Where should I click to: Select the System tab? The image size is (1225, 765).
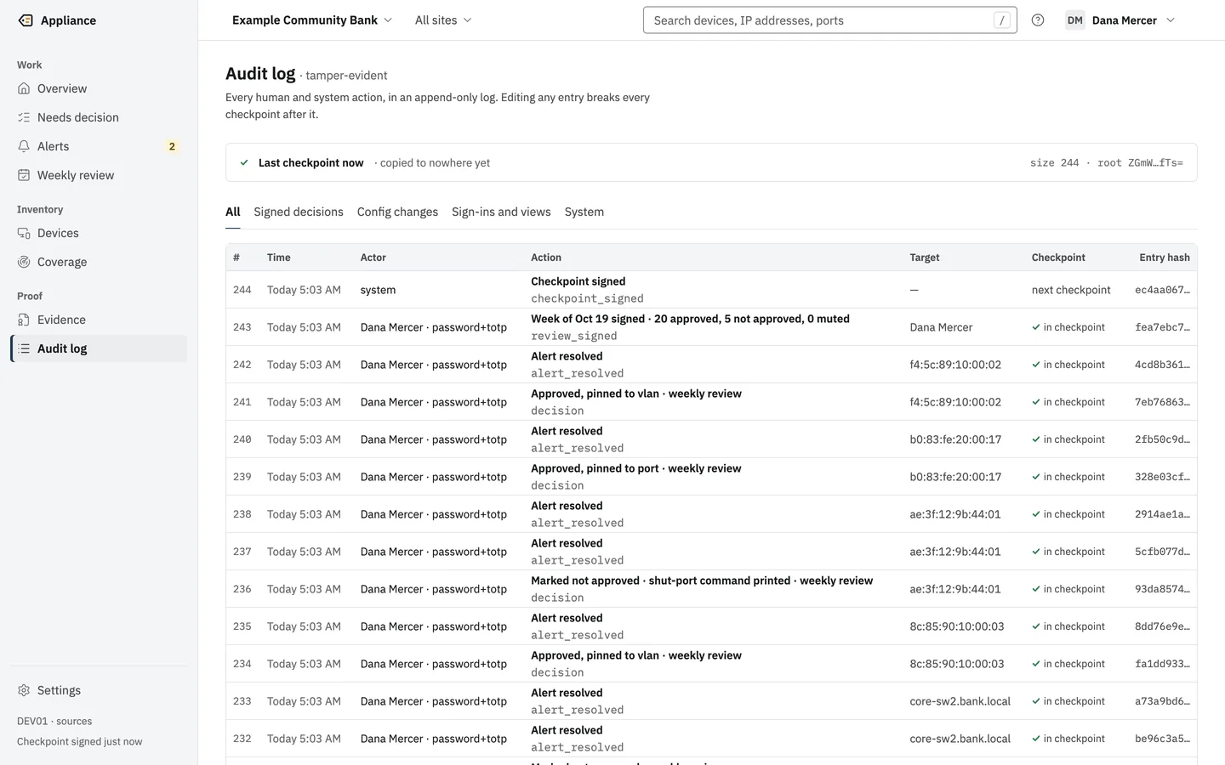(x=584, y=212)
